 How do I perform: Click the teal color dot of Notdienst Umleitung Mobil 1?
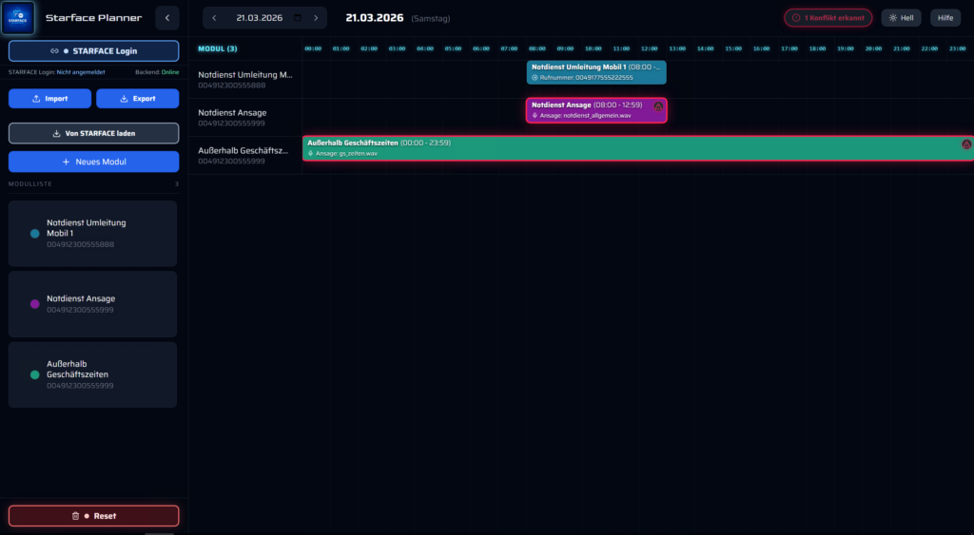point(35,233)
